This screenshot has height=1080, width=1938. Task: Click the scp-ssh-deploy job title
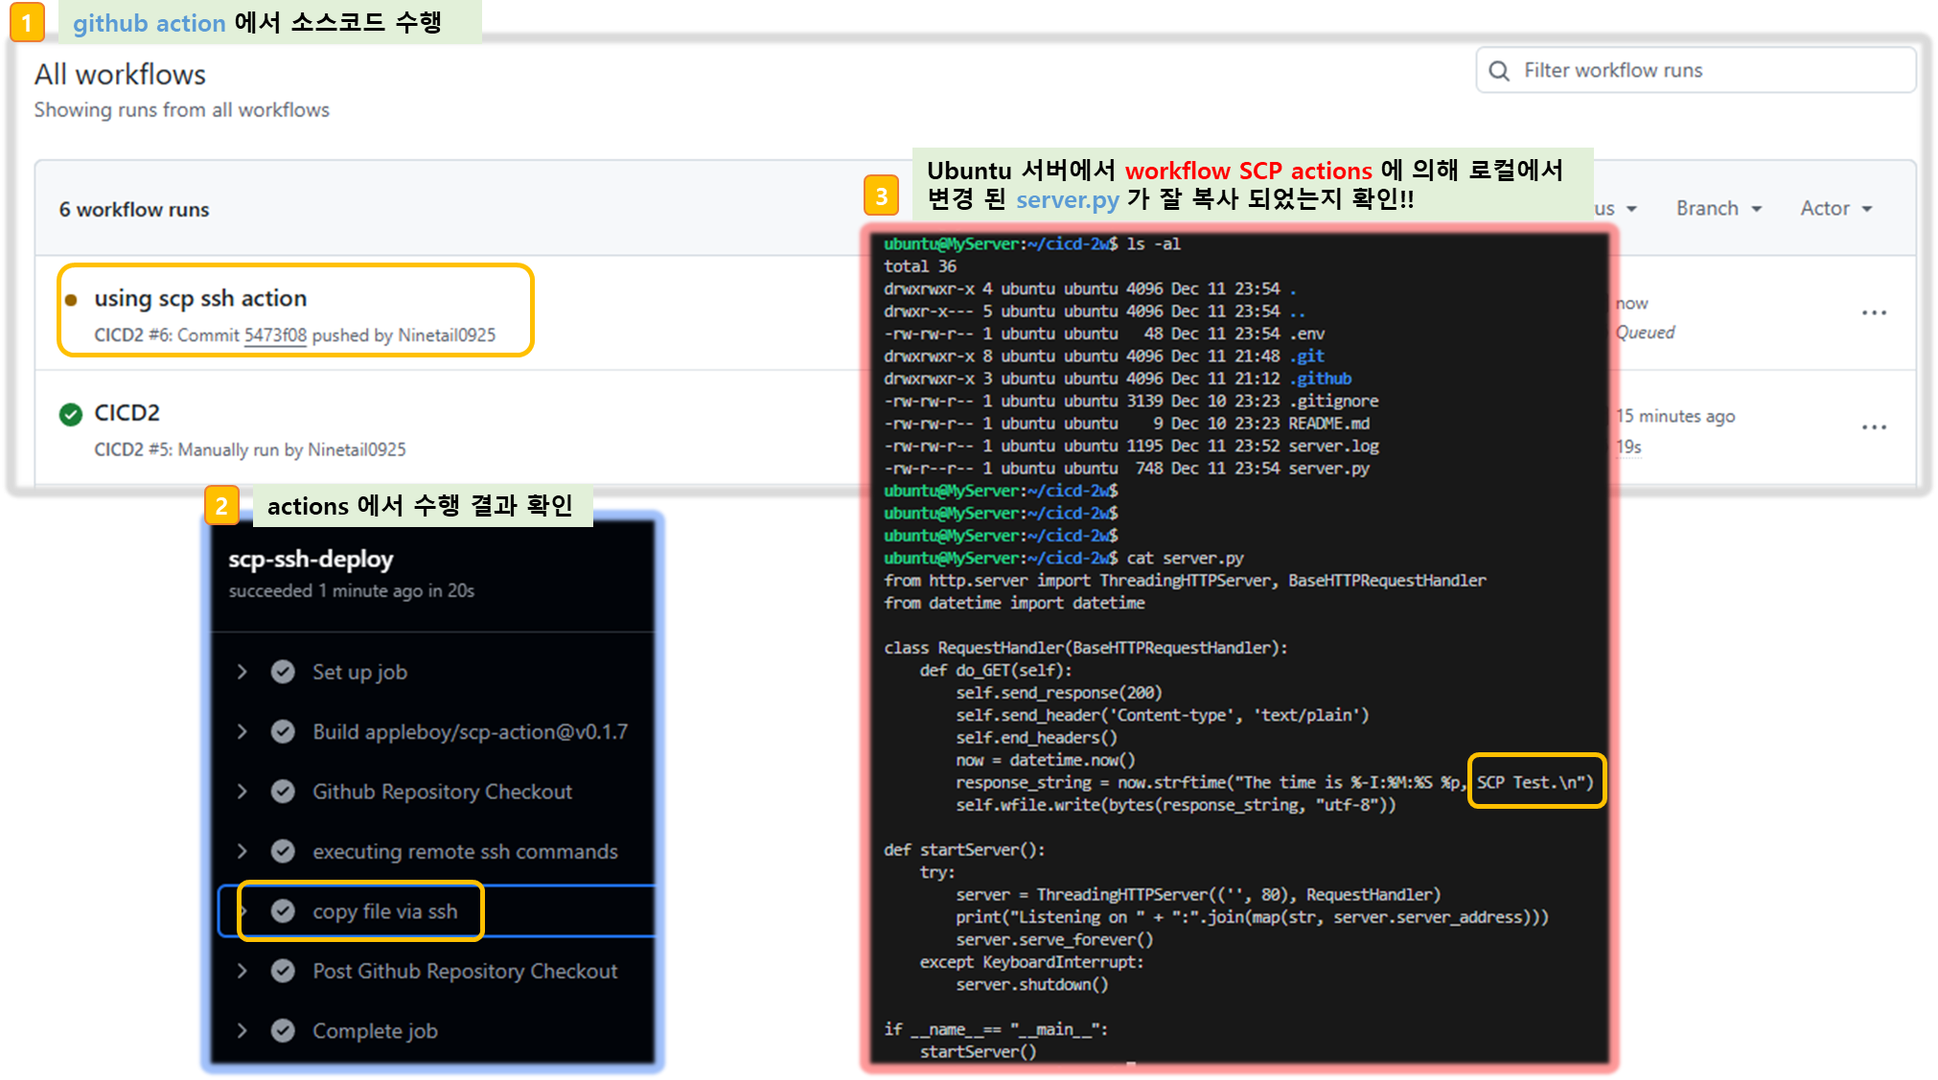pos(311,560)
